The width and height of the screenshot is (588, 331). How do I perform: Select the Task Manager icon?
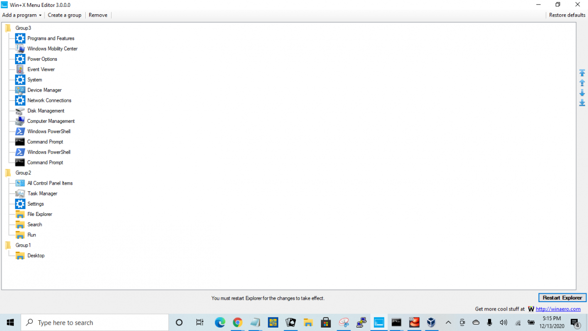pos(20,193)
